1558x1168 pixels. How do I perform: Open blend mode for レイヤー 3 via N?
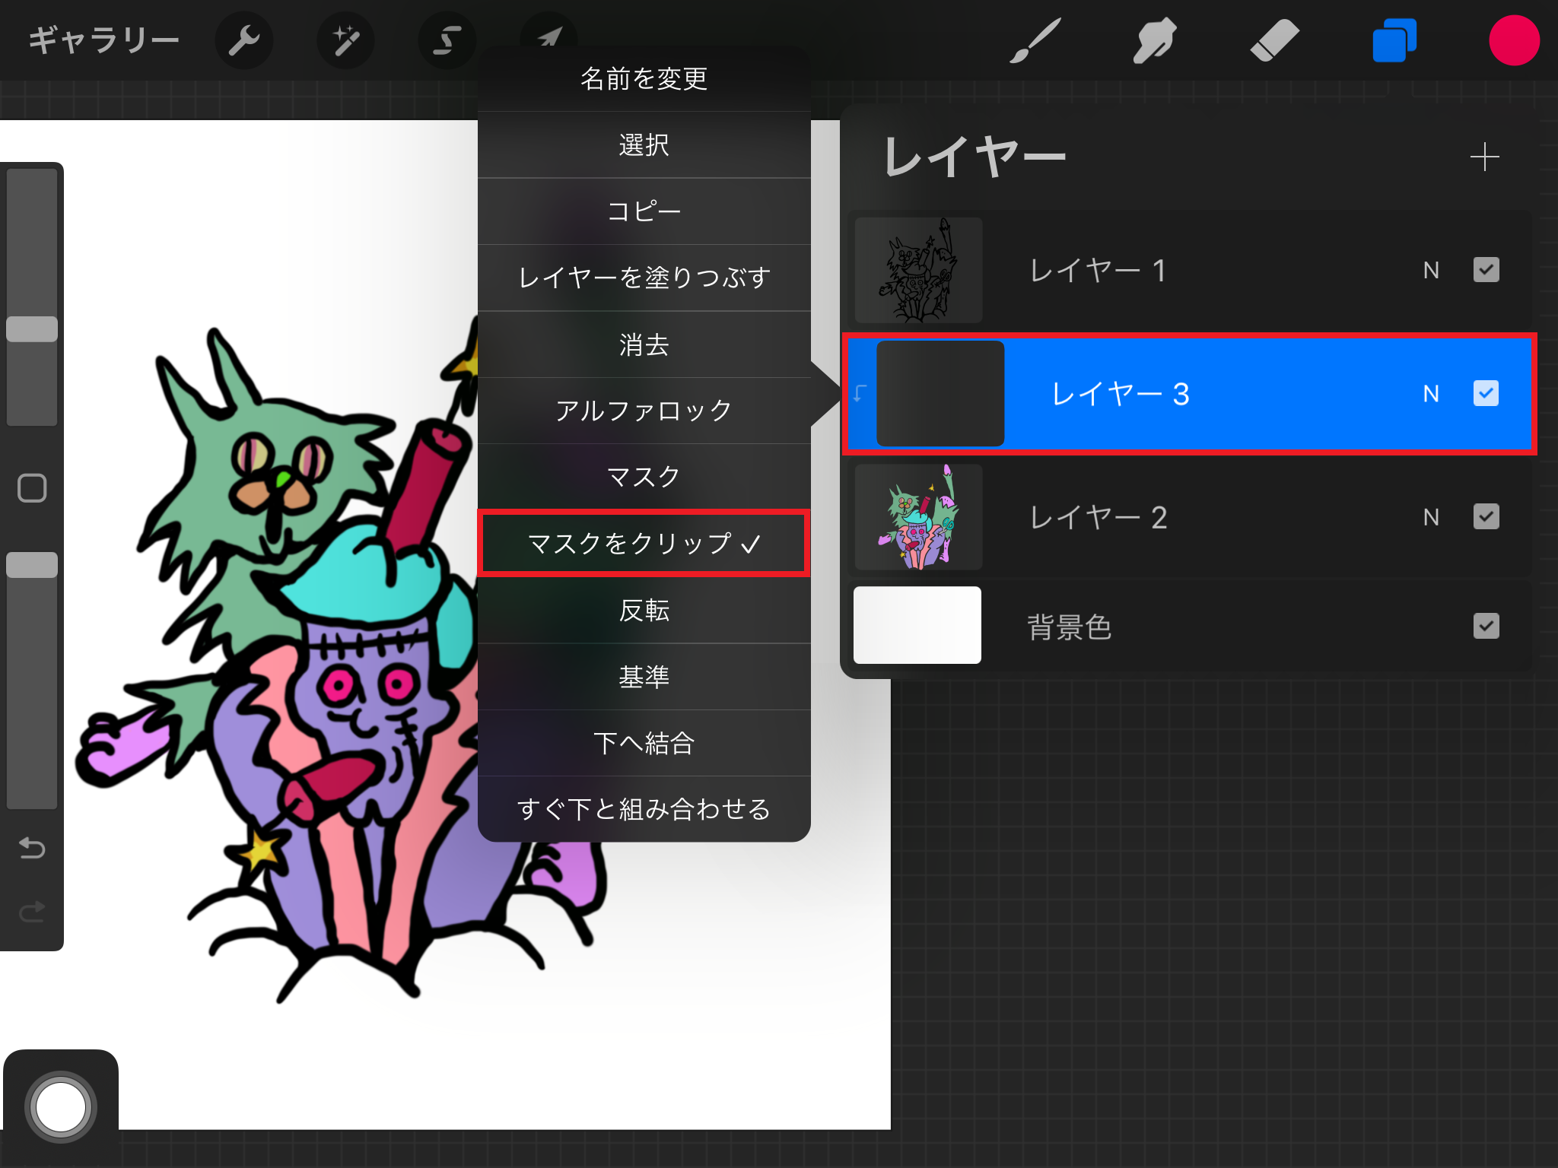click(x=1431, y=394)
